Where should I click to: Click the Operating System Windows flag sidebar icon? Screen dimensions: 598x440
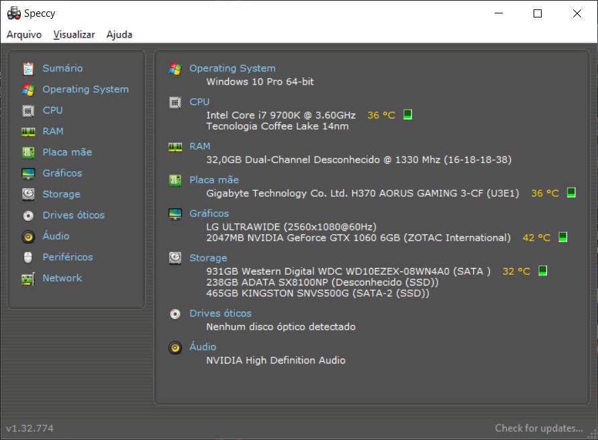28,89
